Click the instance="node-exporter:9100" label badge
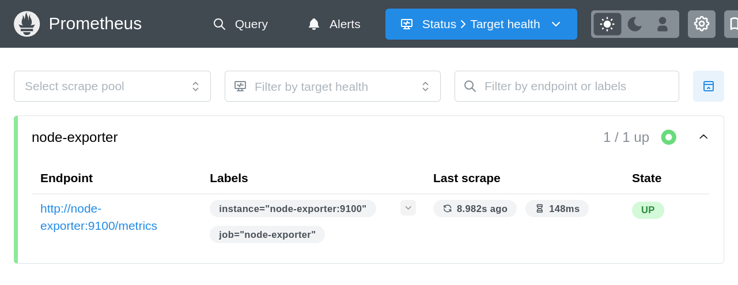738x285 pixels. pos(293,209)
